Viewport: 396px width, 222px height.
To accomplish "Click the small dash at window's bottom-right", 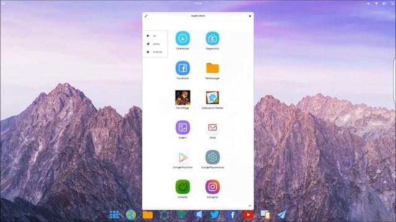I will point(250,206).
